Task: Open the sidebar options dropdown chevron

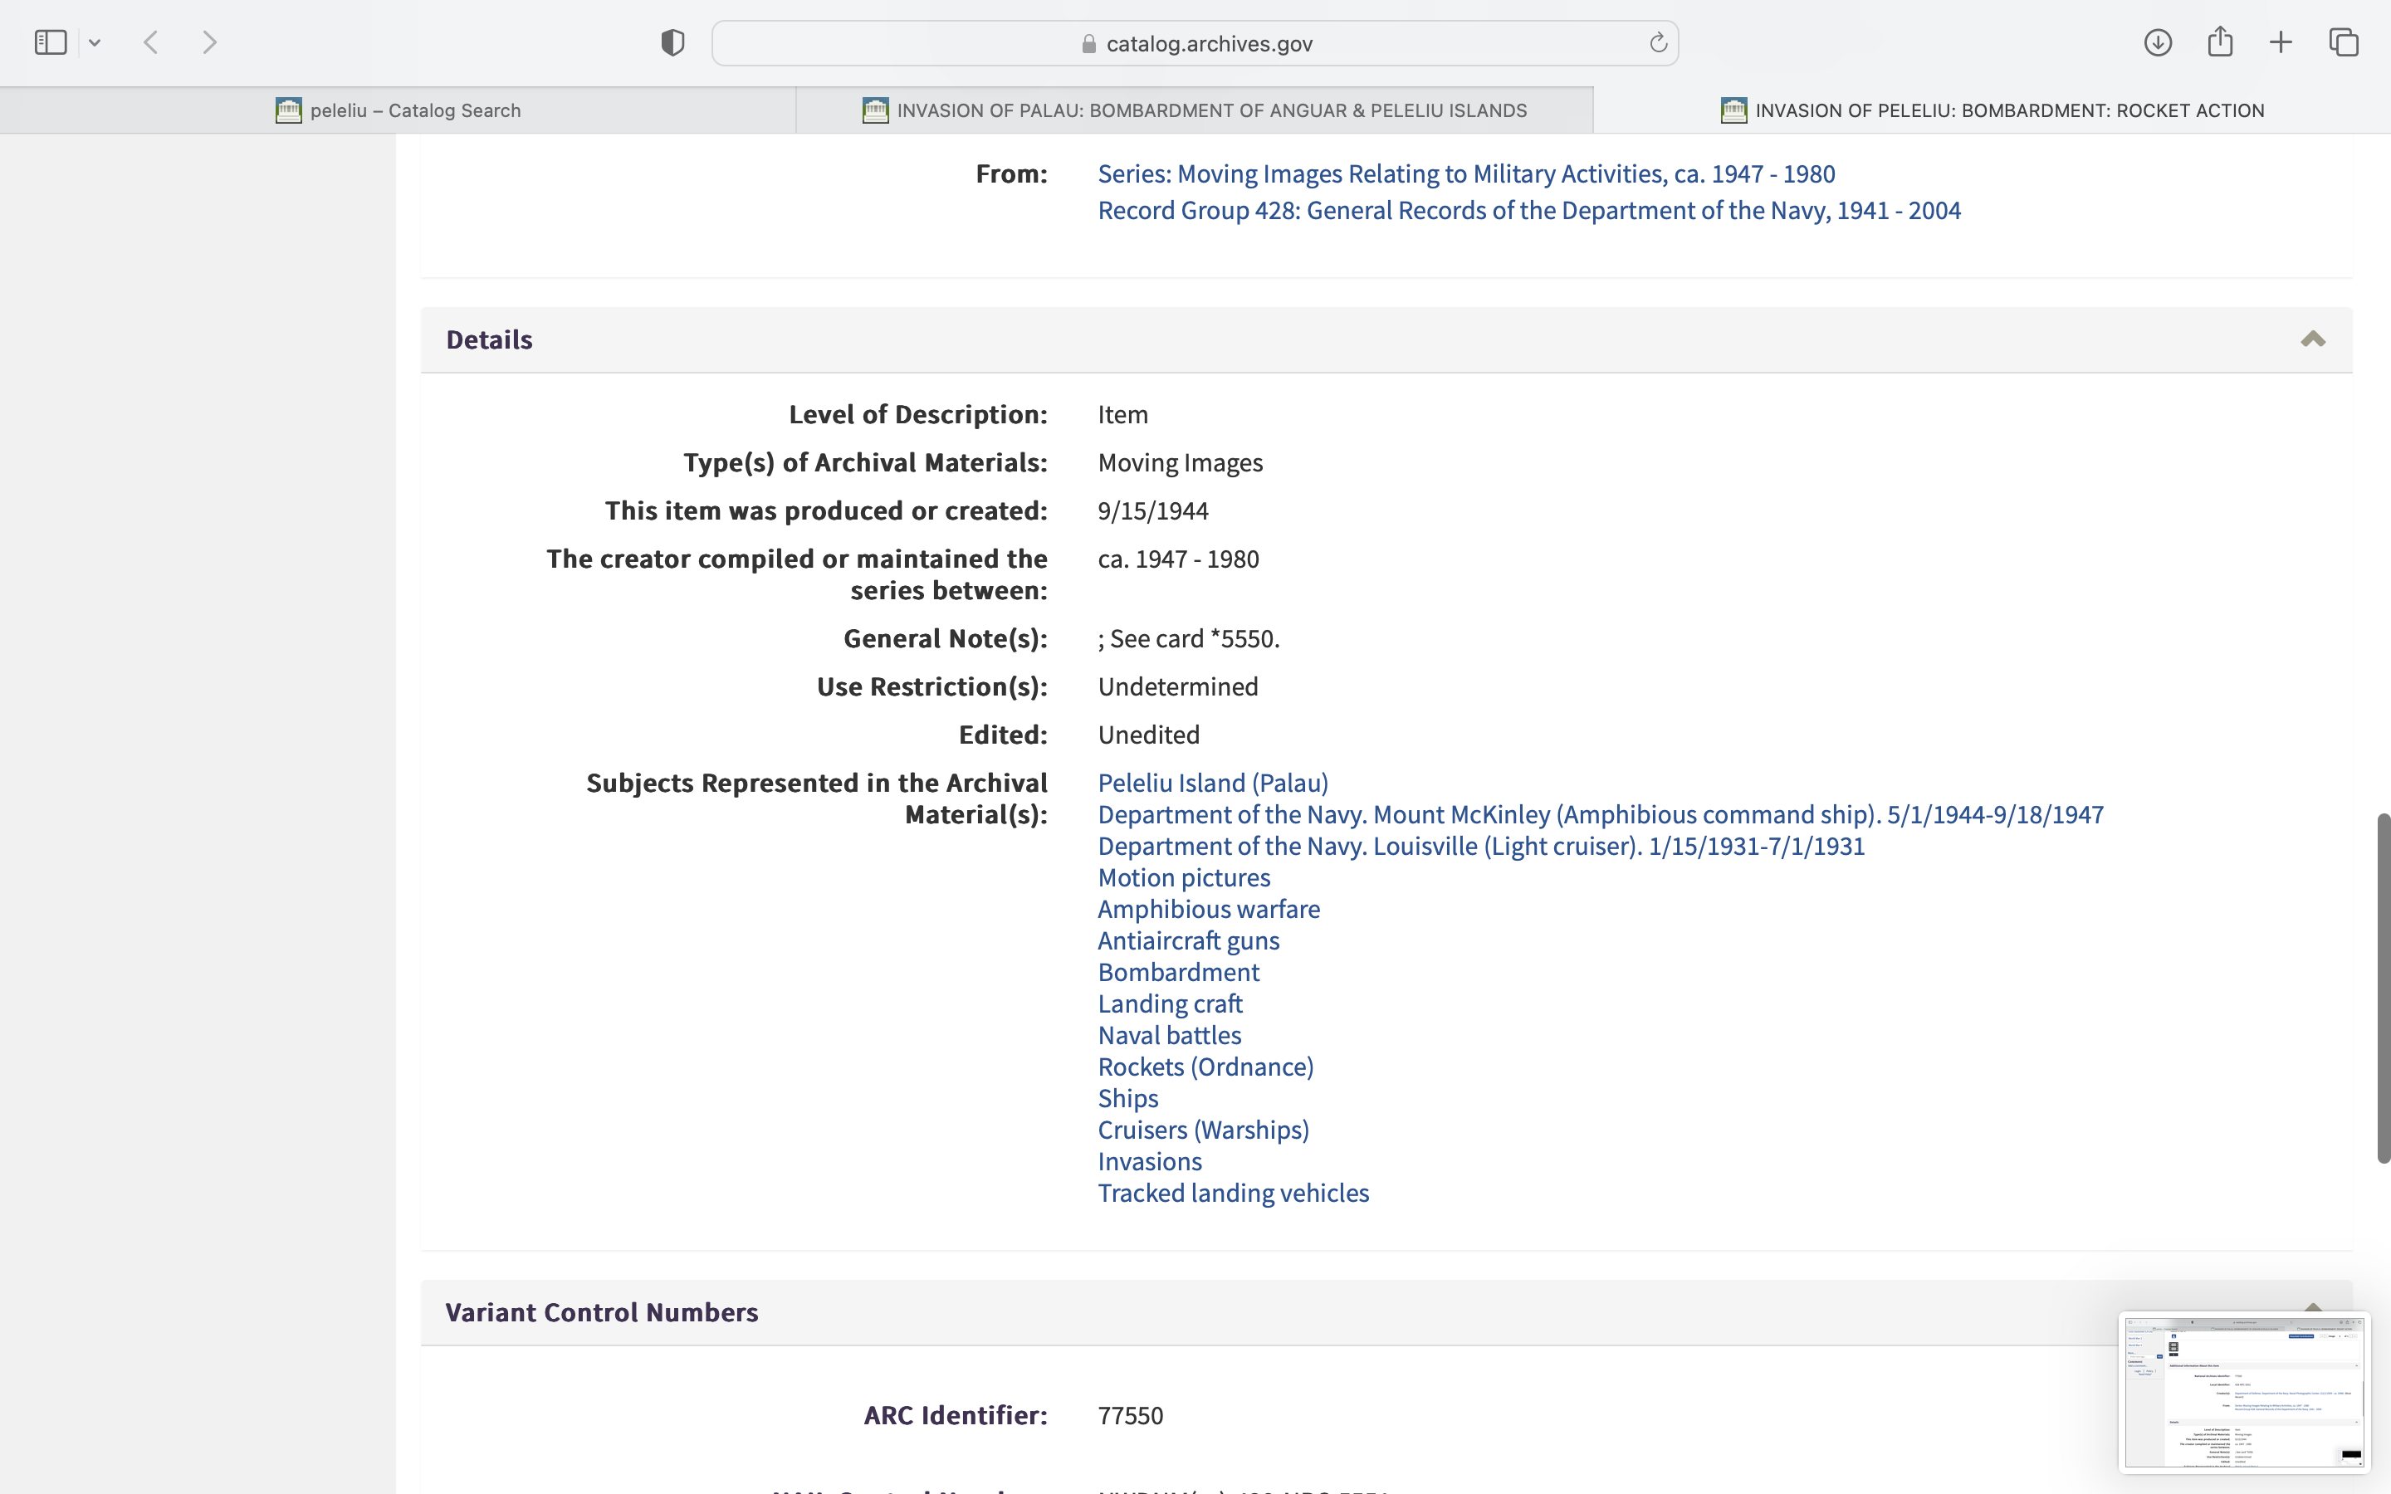Action: pos(95,42)
